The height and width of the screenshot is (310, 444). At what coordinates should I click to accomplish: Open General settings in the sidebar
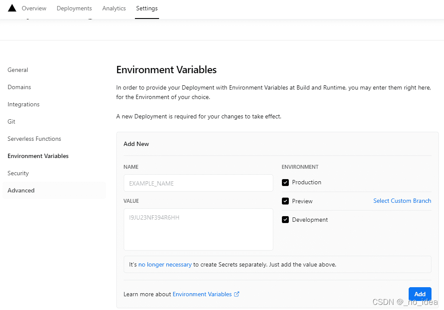coord(18,70)
